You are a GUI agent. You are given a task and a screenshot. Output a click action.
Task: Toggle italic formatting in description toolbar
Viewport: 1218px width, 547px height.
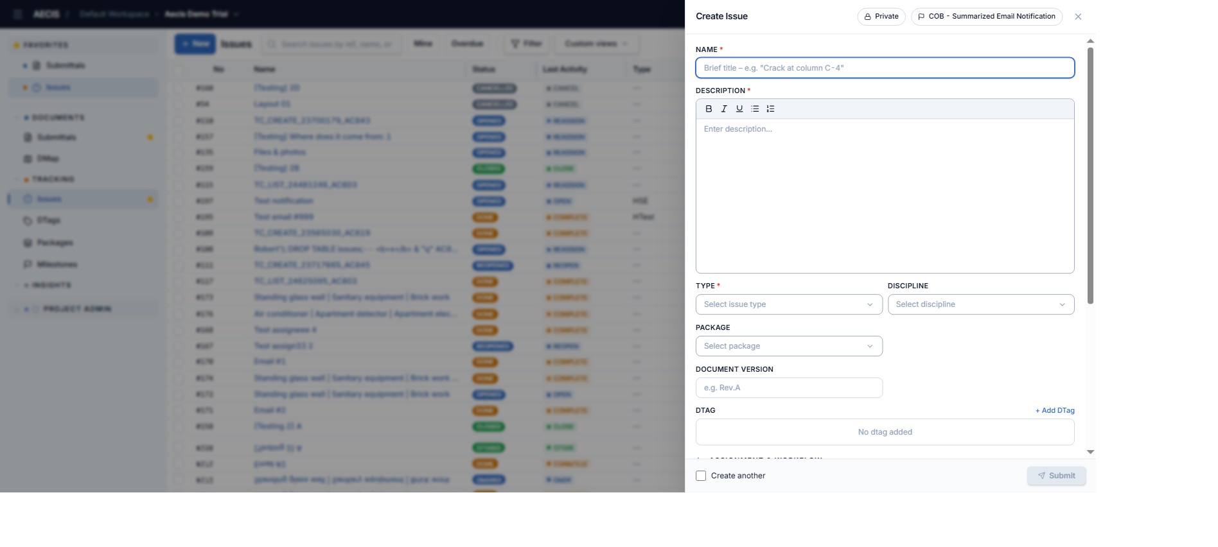[724, 109]
